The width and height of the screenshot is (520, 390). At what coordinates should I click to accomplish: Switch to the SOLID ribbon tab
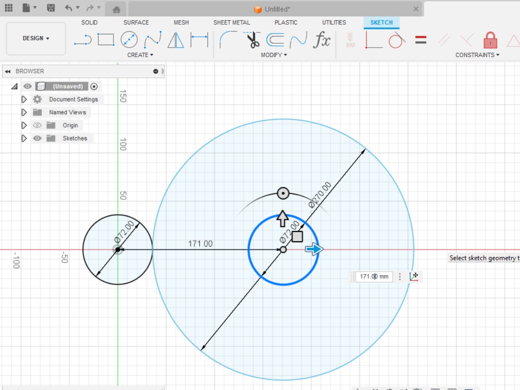[x=89, y=23]
